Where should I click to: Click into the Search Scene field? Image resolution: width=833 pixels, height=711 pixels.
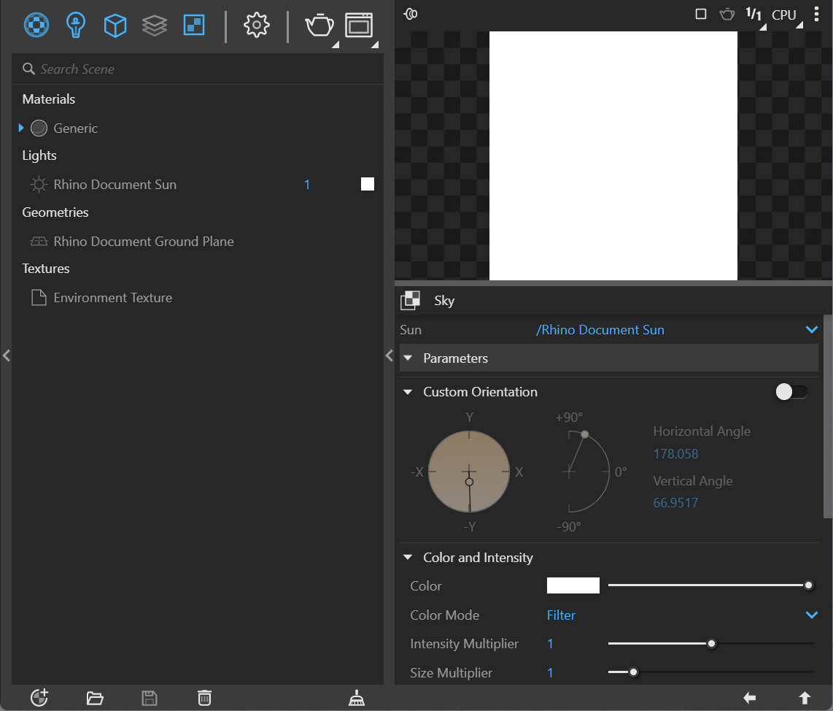coord(198,69)
